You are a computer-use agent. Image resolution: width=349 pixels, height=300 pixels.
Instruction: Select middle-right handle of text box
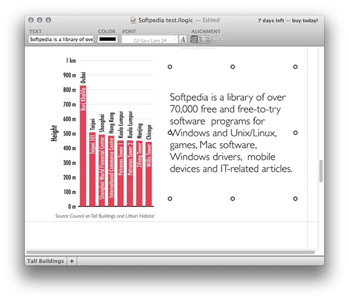[x=295, y=133]
